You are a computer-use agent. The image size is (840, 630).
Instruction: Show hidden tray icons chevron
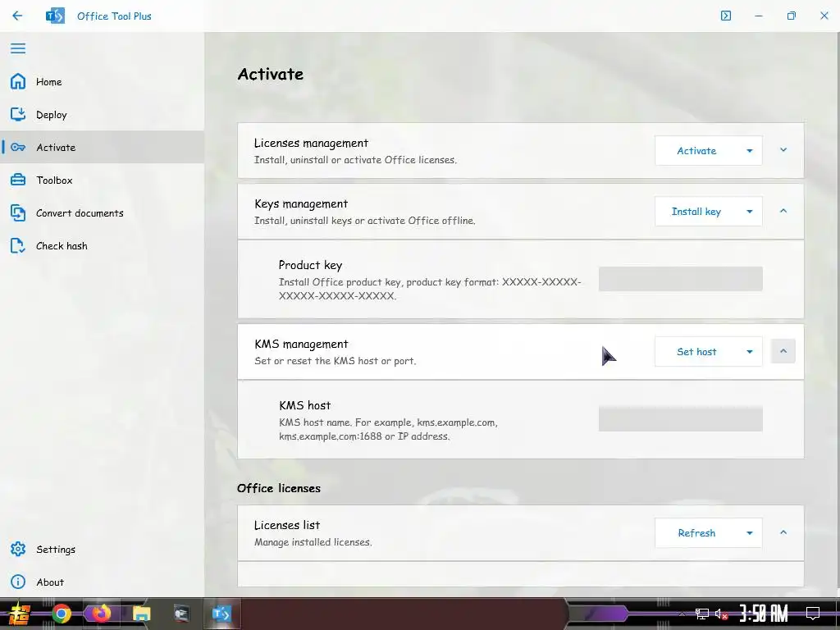click(x=682, y=614)
